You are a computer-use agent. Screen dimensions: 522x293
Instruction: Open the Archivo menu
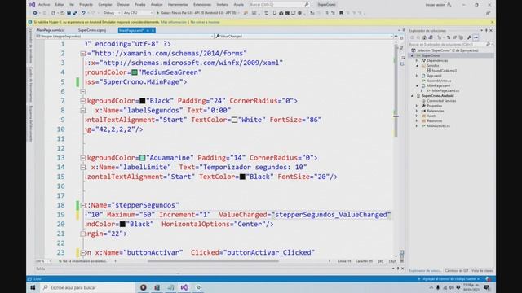coord(44,5)
